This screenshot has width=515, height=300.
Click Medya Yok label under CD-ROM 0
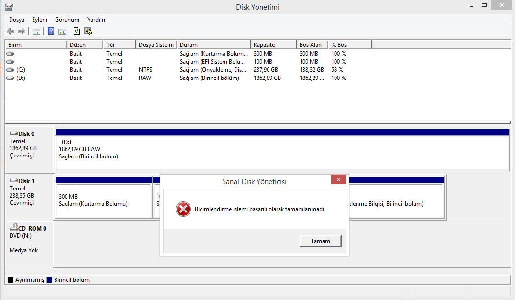pyautogui.click(x=23, y=250)
